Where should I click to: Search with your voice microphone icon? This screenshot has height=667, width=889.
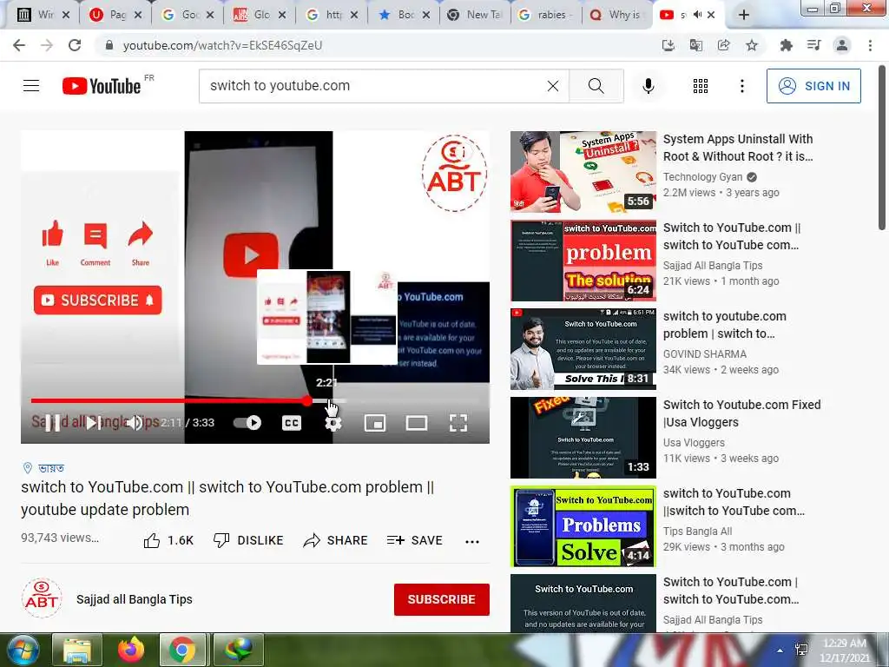(649, 86)
